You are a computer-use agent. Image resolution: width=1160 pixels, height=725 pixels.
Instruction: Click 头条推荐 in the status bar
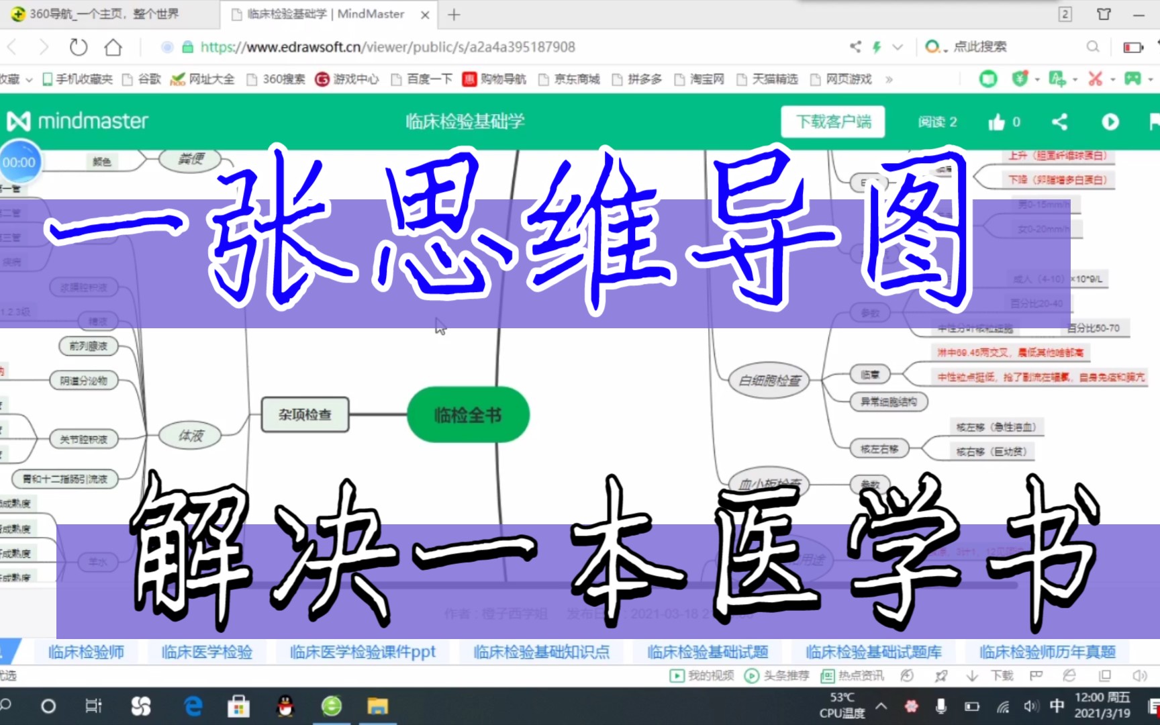(777, 675)
